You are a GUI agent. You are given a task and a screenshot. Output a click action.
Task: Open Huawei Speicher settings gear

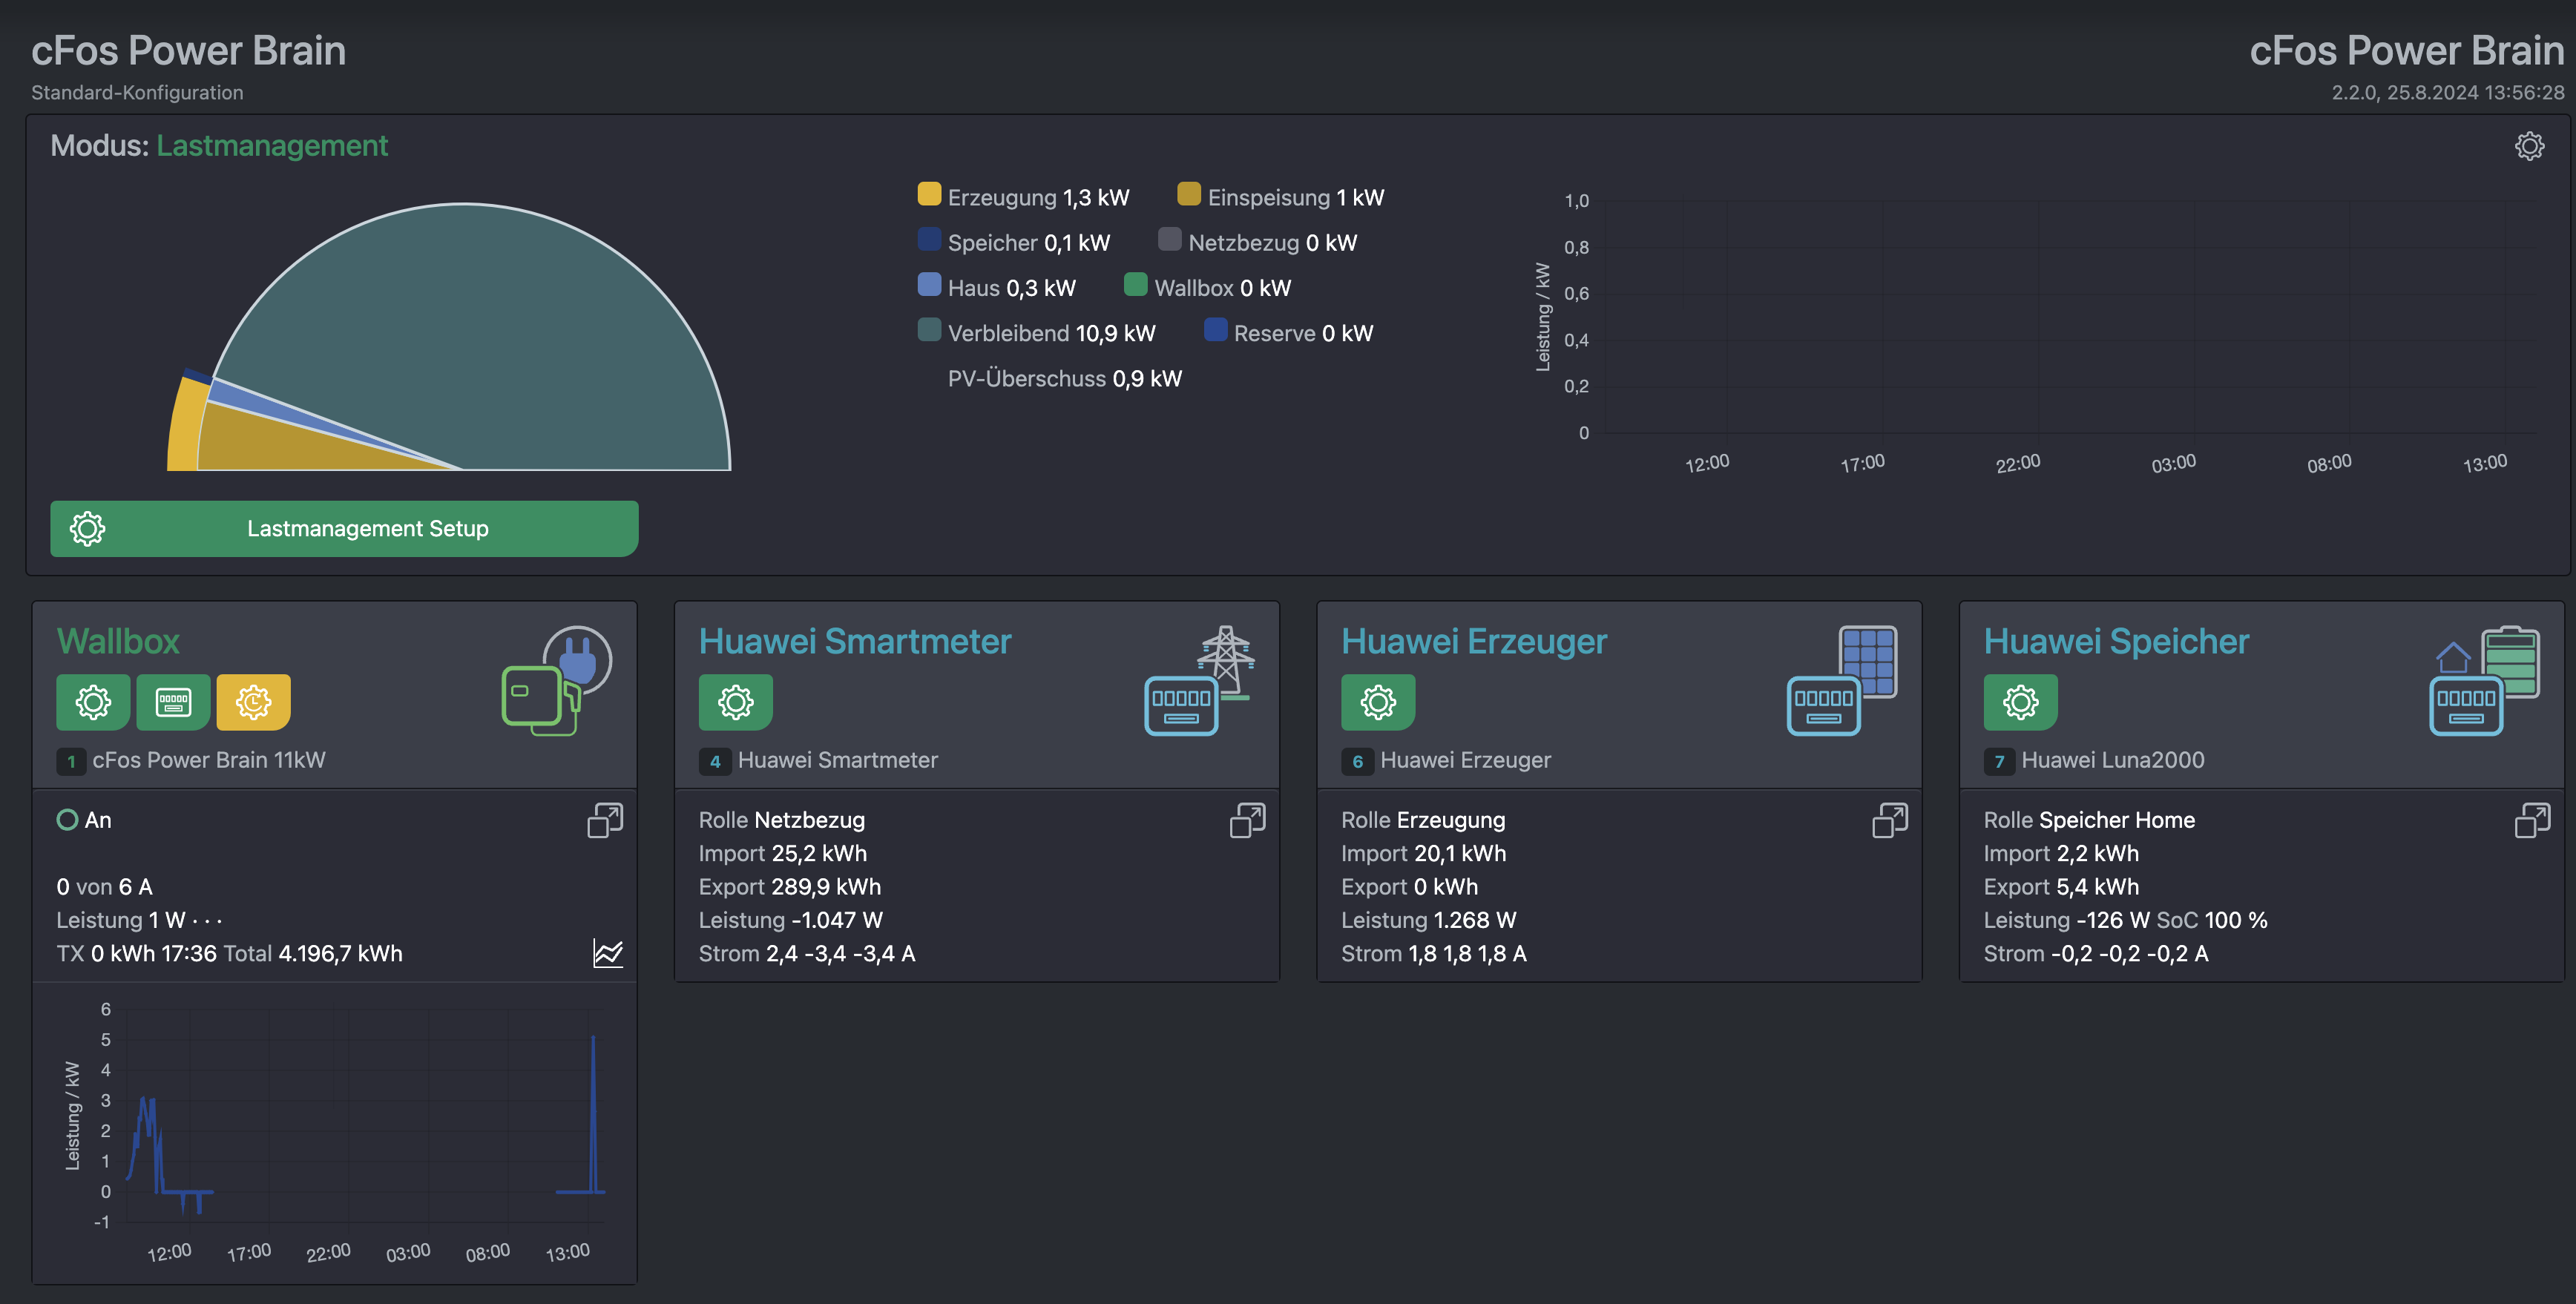coord(2020,702)
